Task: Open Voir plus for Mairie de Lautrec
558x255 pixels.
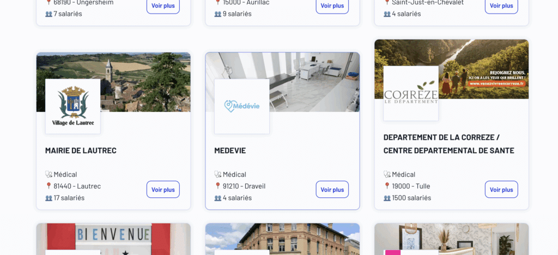Action: [163, 189]
